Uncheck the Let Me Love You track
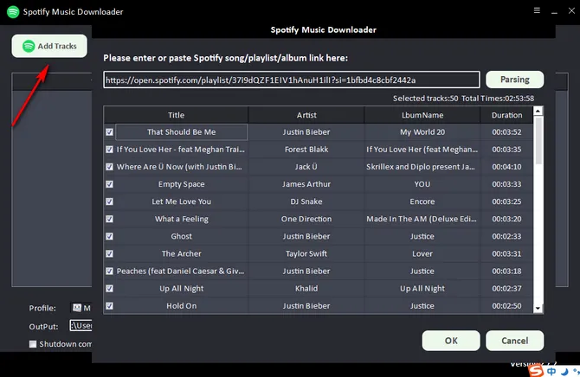 109,201
